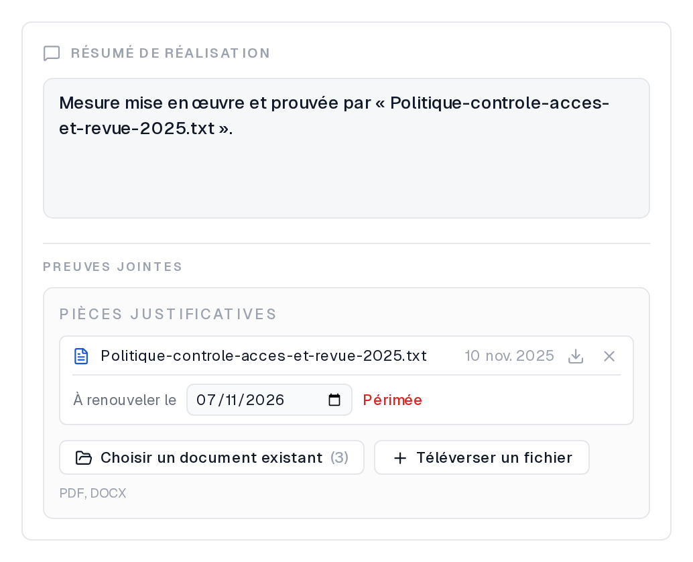Click the À renouveler le label
Viewport: 693px width, 562px height.
click(125, 400)
